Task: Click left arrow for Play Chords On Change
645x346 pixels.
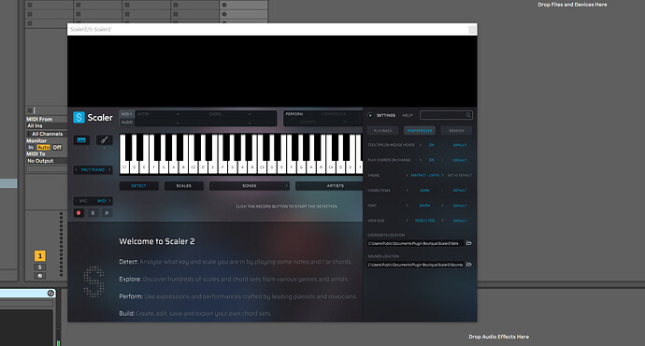Action: coord(421,160)
